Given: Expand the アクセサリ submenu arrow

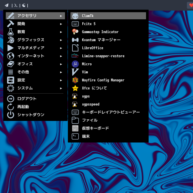Looking at the screenshot, I should pos(61,16).
